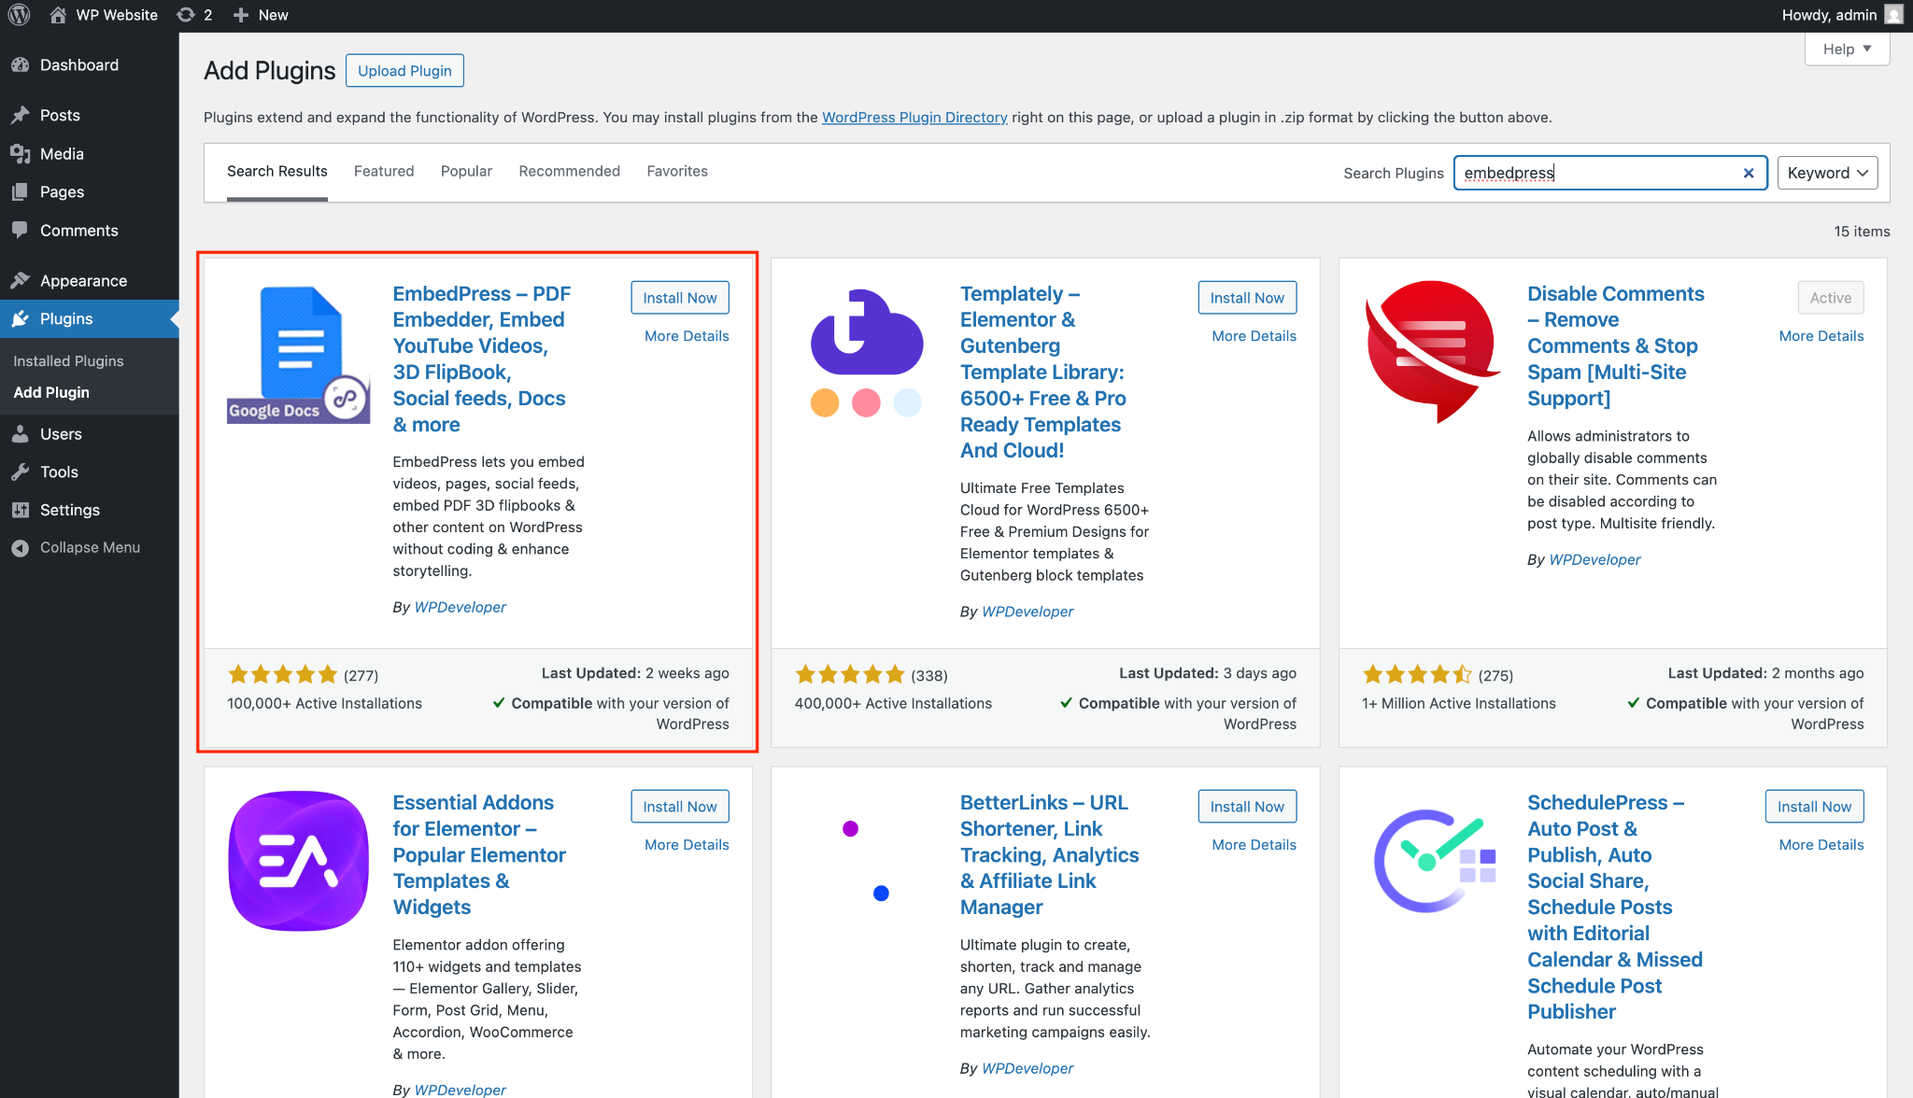Viewport: 1913px width, 1098px height.
Task: Expand the Help panel
Action: [x=1846, y=48]
